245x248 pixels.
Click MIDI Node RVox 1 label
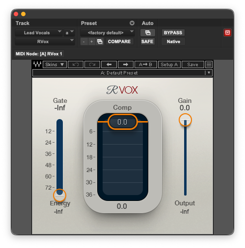(39, 54)
